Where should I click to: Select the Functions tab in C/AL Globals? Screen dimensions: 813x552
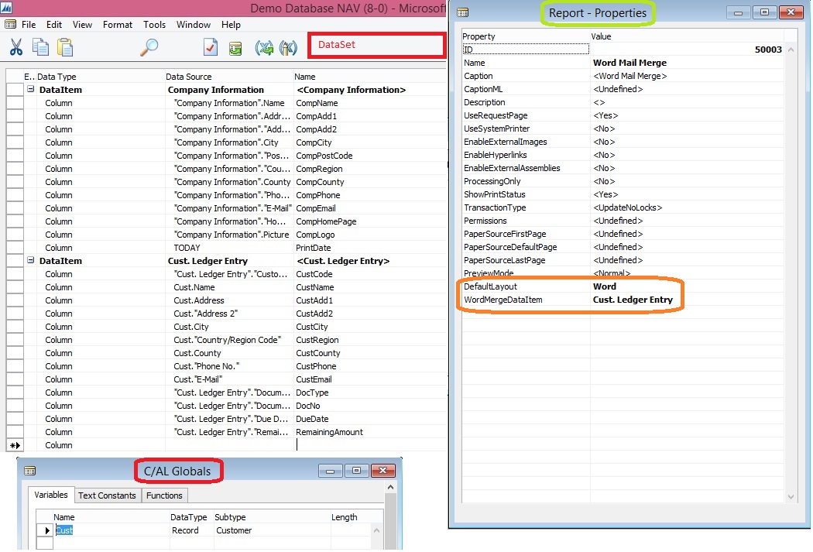point(164,495)
